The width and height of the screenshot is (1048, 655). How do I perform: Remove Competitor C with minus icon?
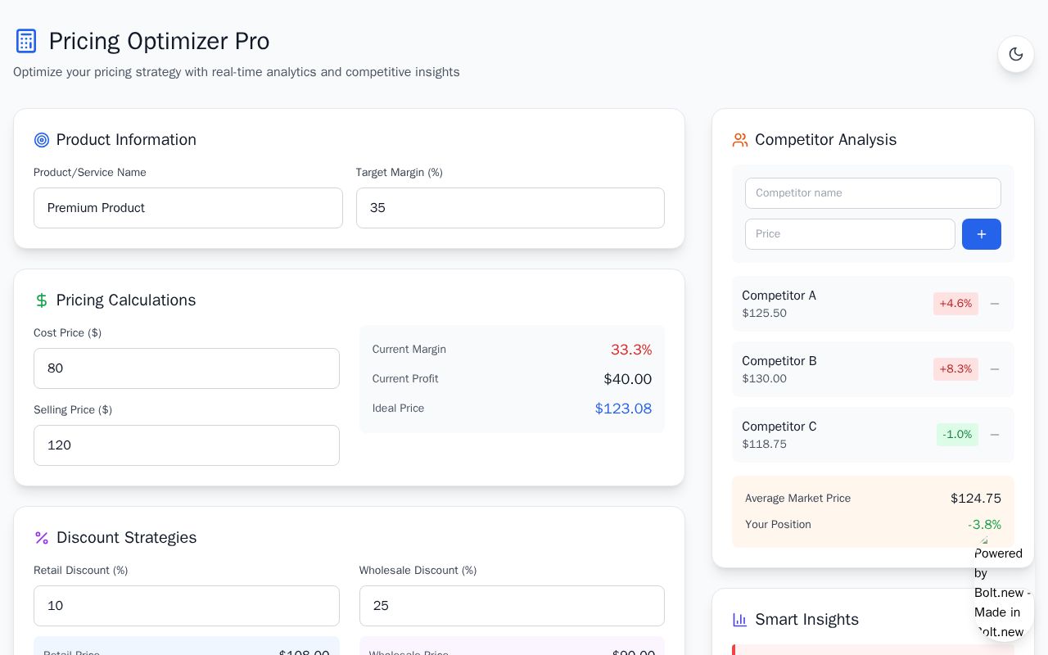995,435
